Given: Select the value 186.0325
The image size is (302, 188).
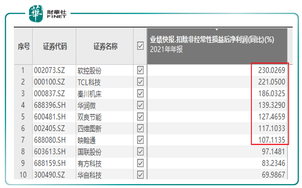Looking at the screenshot, I should tap(272, 94).
